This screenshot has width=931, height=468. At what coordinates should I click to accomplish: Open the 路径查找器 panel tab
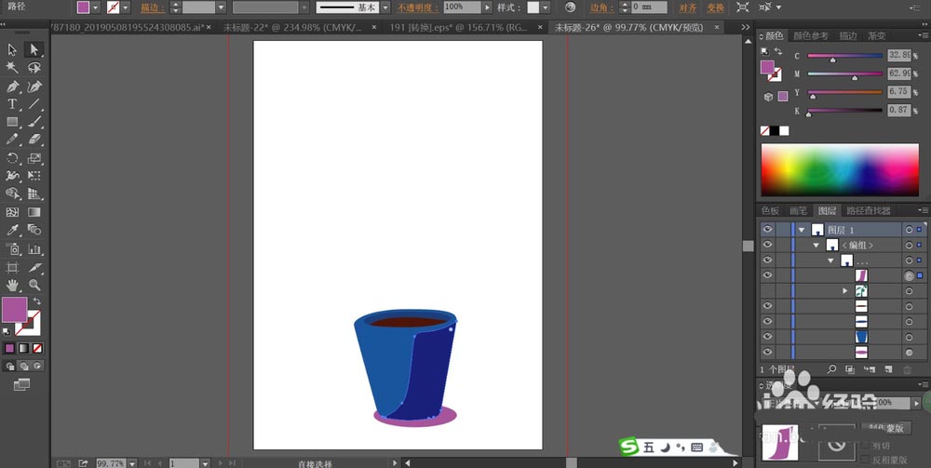point(868,210)
